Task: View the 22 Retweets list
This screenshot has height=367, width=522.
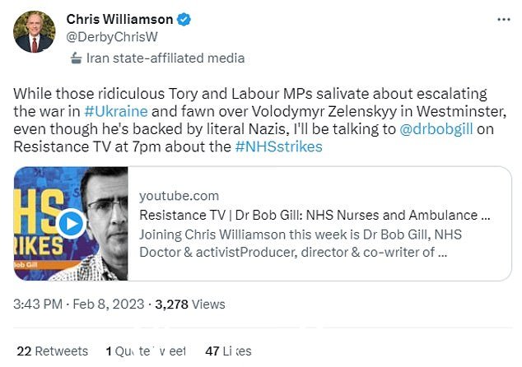Action: point(52,351)
